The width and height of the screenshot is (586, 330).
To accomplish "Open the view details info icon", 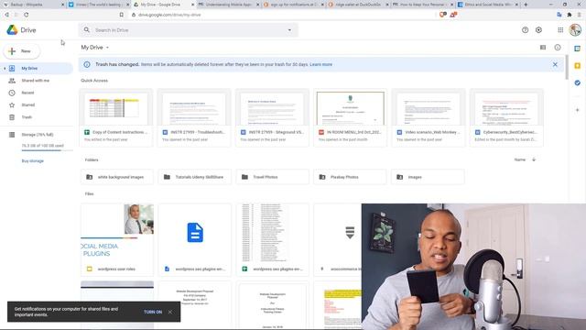I will click(x=558, y=48).
